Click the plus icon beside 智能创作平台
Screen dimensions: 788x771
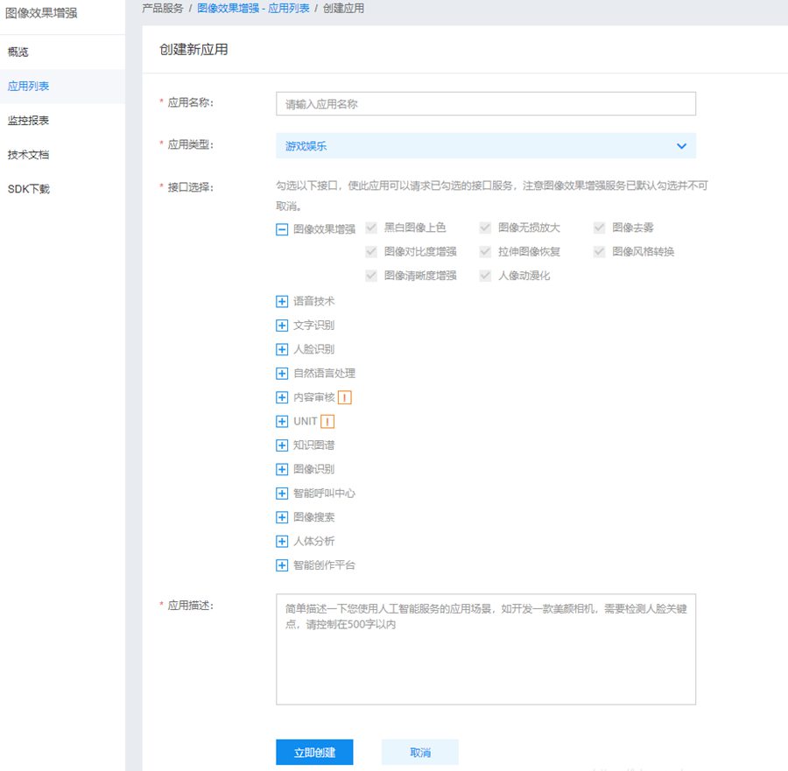[x=282, y=565]
